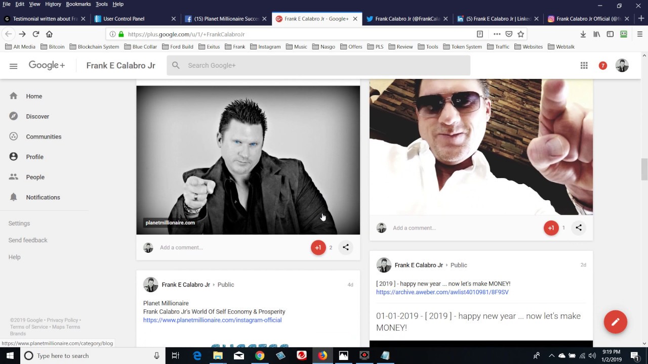648x364 pixels.
Task: Open the Instagram bookmarks folder
Action: click(x=265, y=47)
